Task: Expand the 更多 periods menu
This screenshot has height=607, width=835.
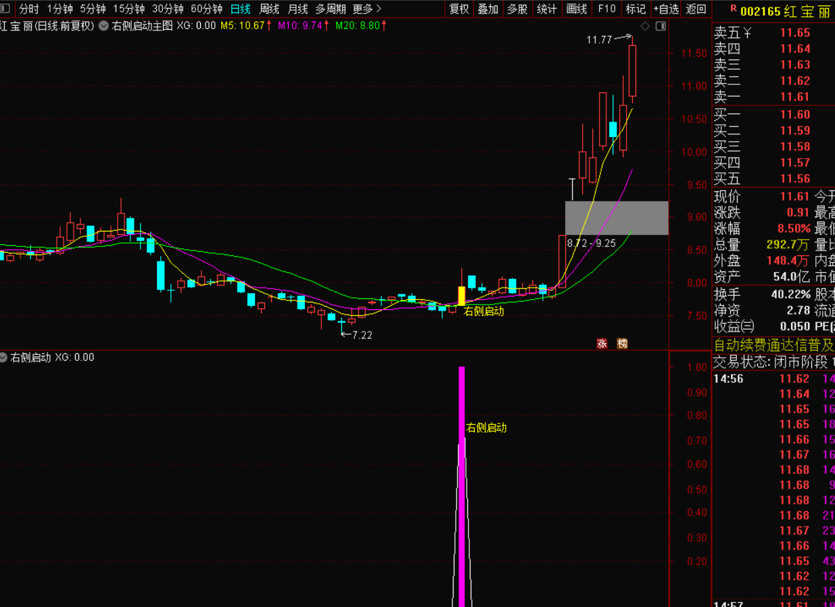Action: click(x=367, y=9)
